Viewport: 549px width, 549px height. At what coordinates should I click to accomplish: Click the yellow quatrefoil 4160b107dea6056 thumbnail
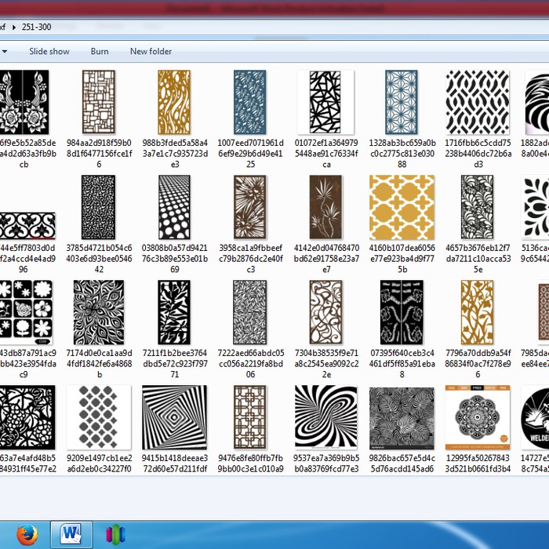click(402, 207)
